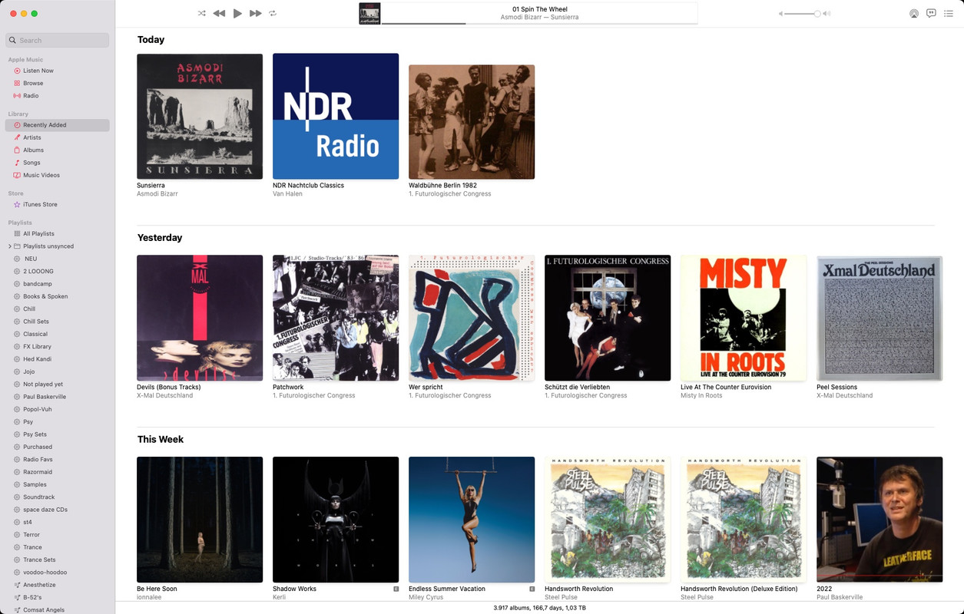Image resolution: width=964 pixels, height=614 pixels.
Task: Skip to next track
Action: click(x=256, y=13)
